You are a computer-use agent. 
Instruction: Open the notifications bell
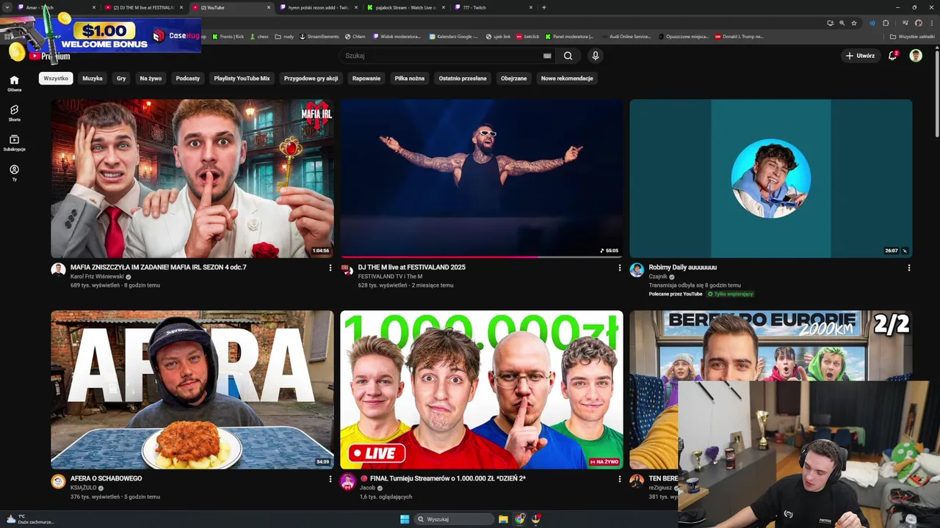[893, 56]
